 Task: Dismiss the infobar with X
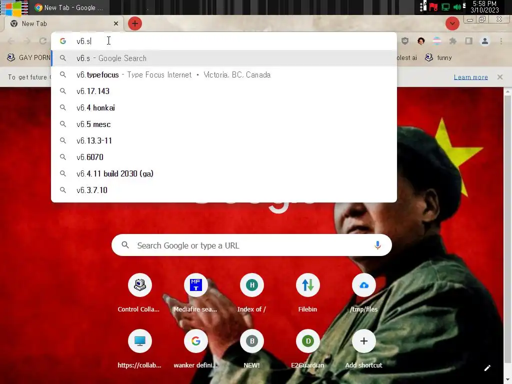click(x=500, y=77)
